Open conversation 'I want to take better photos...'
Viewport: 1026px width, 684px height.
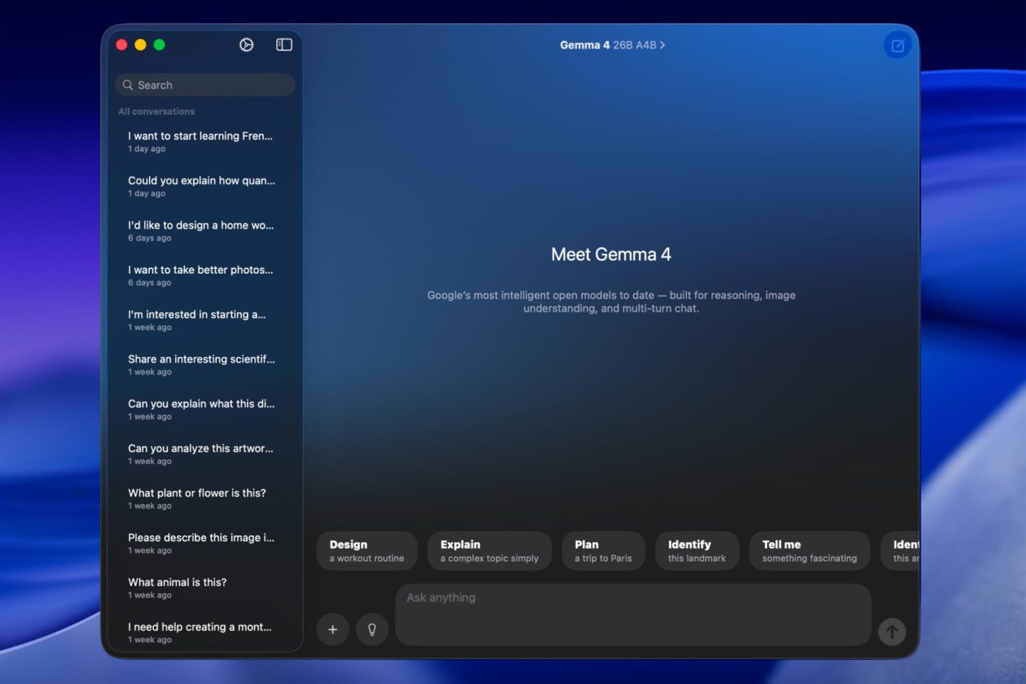click(x=205, y=276)
